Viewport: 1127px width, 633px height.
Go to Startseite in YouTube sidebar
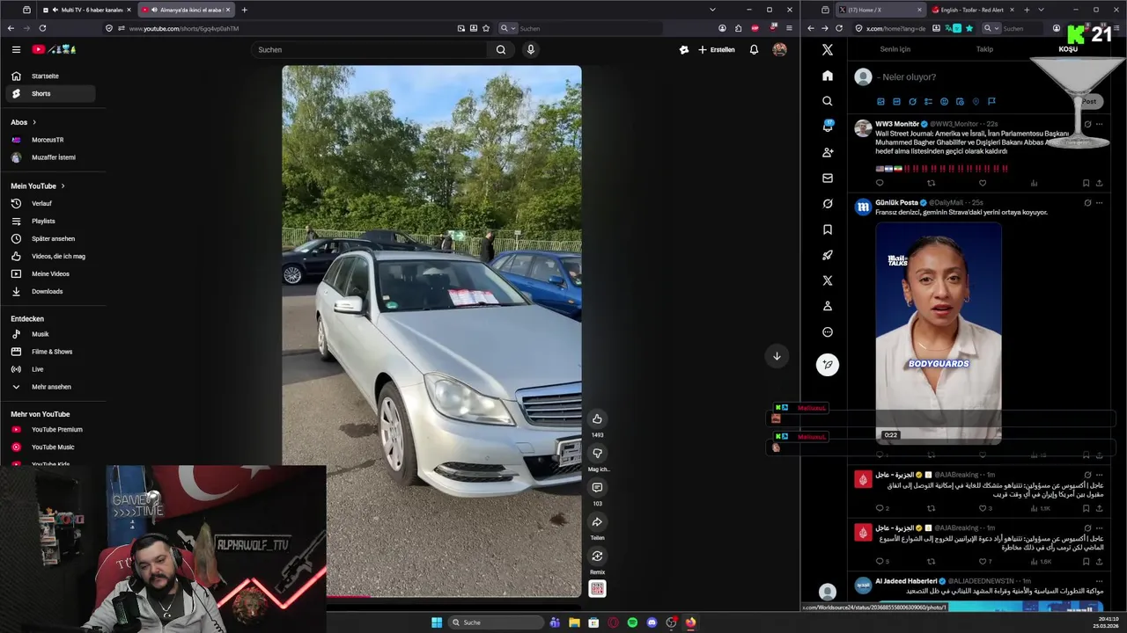coord(51,76)
